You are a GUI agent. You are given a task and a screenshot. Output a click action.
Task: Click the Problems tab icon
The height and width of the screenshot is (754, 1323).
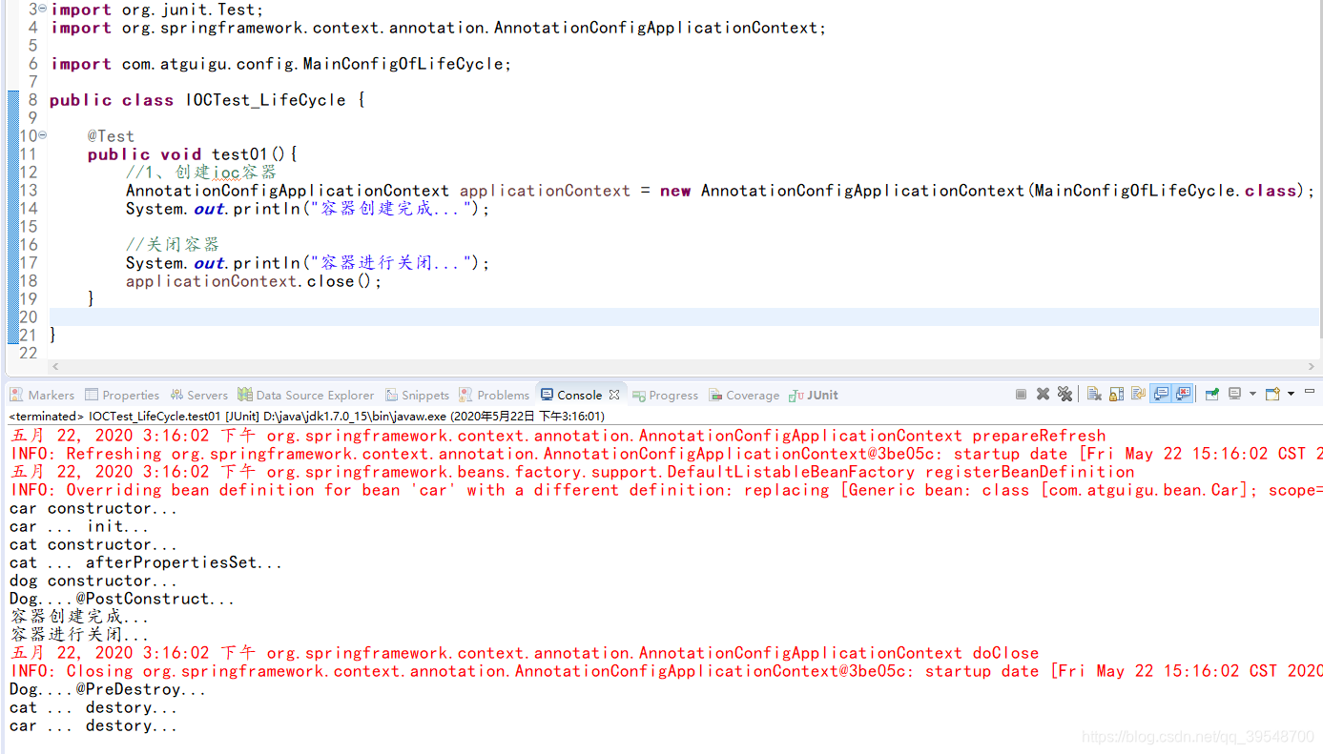[x=465, y=395]
